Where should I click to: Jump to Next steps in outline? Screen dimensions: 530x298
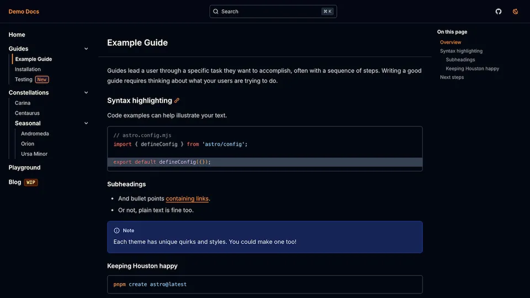452,77
